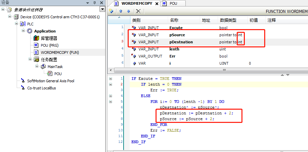Collapse the PLC tree node
This screenshot has height=152, width=308.
pyautogui.click(x=17, y=24)
